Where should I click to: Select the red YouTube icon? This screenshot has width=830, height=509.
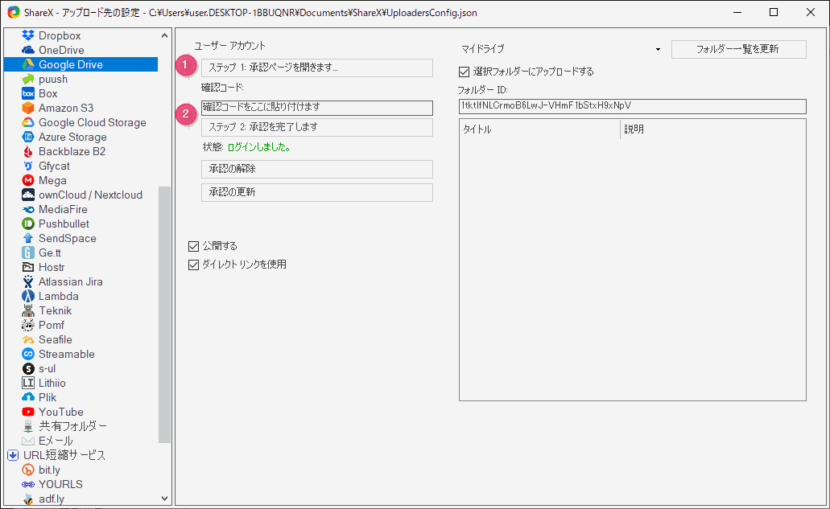coord(28,412)
